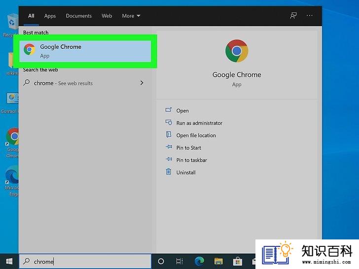359x269 pixels.
Task: Click the Pin to Start pin icon
Action: pos(169,147)
